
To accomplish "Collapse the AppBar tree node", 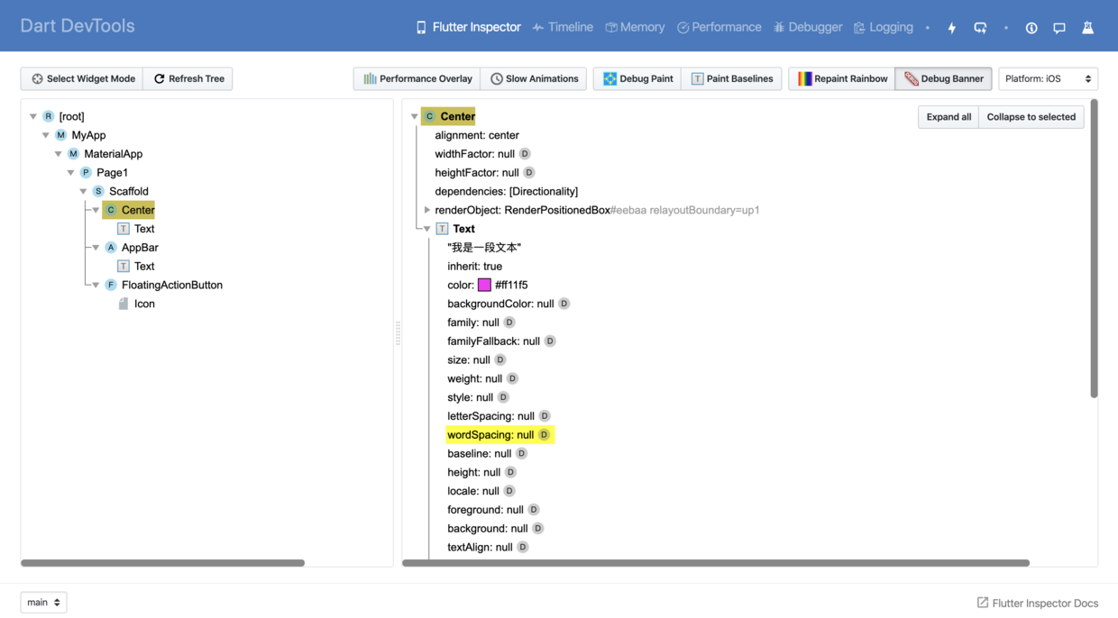I will pyautogui.click(x=96, y=247).
